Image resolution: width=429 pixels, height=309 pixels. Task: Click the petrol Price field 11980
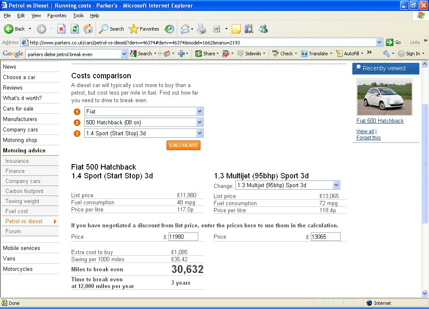click(183, 237)
